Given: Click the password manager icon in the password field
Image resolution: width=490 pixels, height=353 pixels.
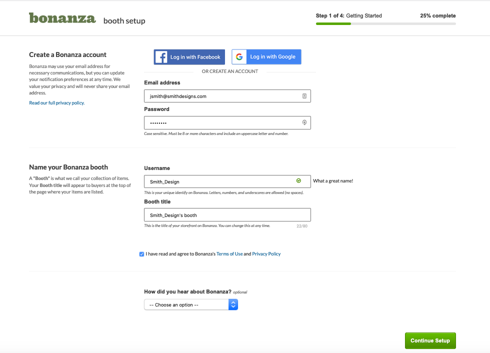Looking at the screenshot, I should coord(304,122).
